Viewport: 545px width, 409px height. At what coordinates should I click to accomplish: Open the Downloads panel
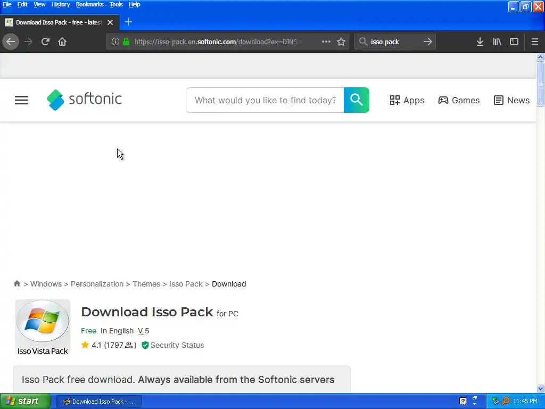click(x=480, y=42)
